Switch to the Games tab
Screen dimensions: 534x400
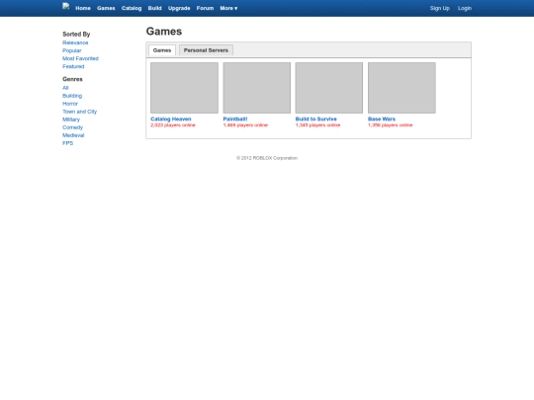pos(162,50)
